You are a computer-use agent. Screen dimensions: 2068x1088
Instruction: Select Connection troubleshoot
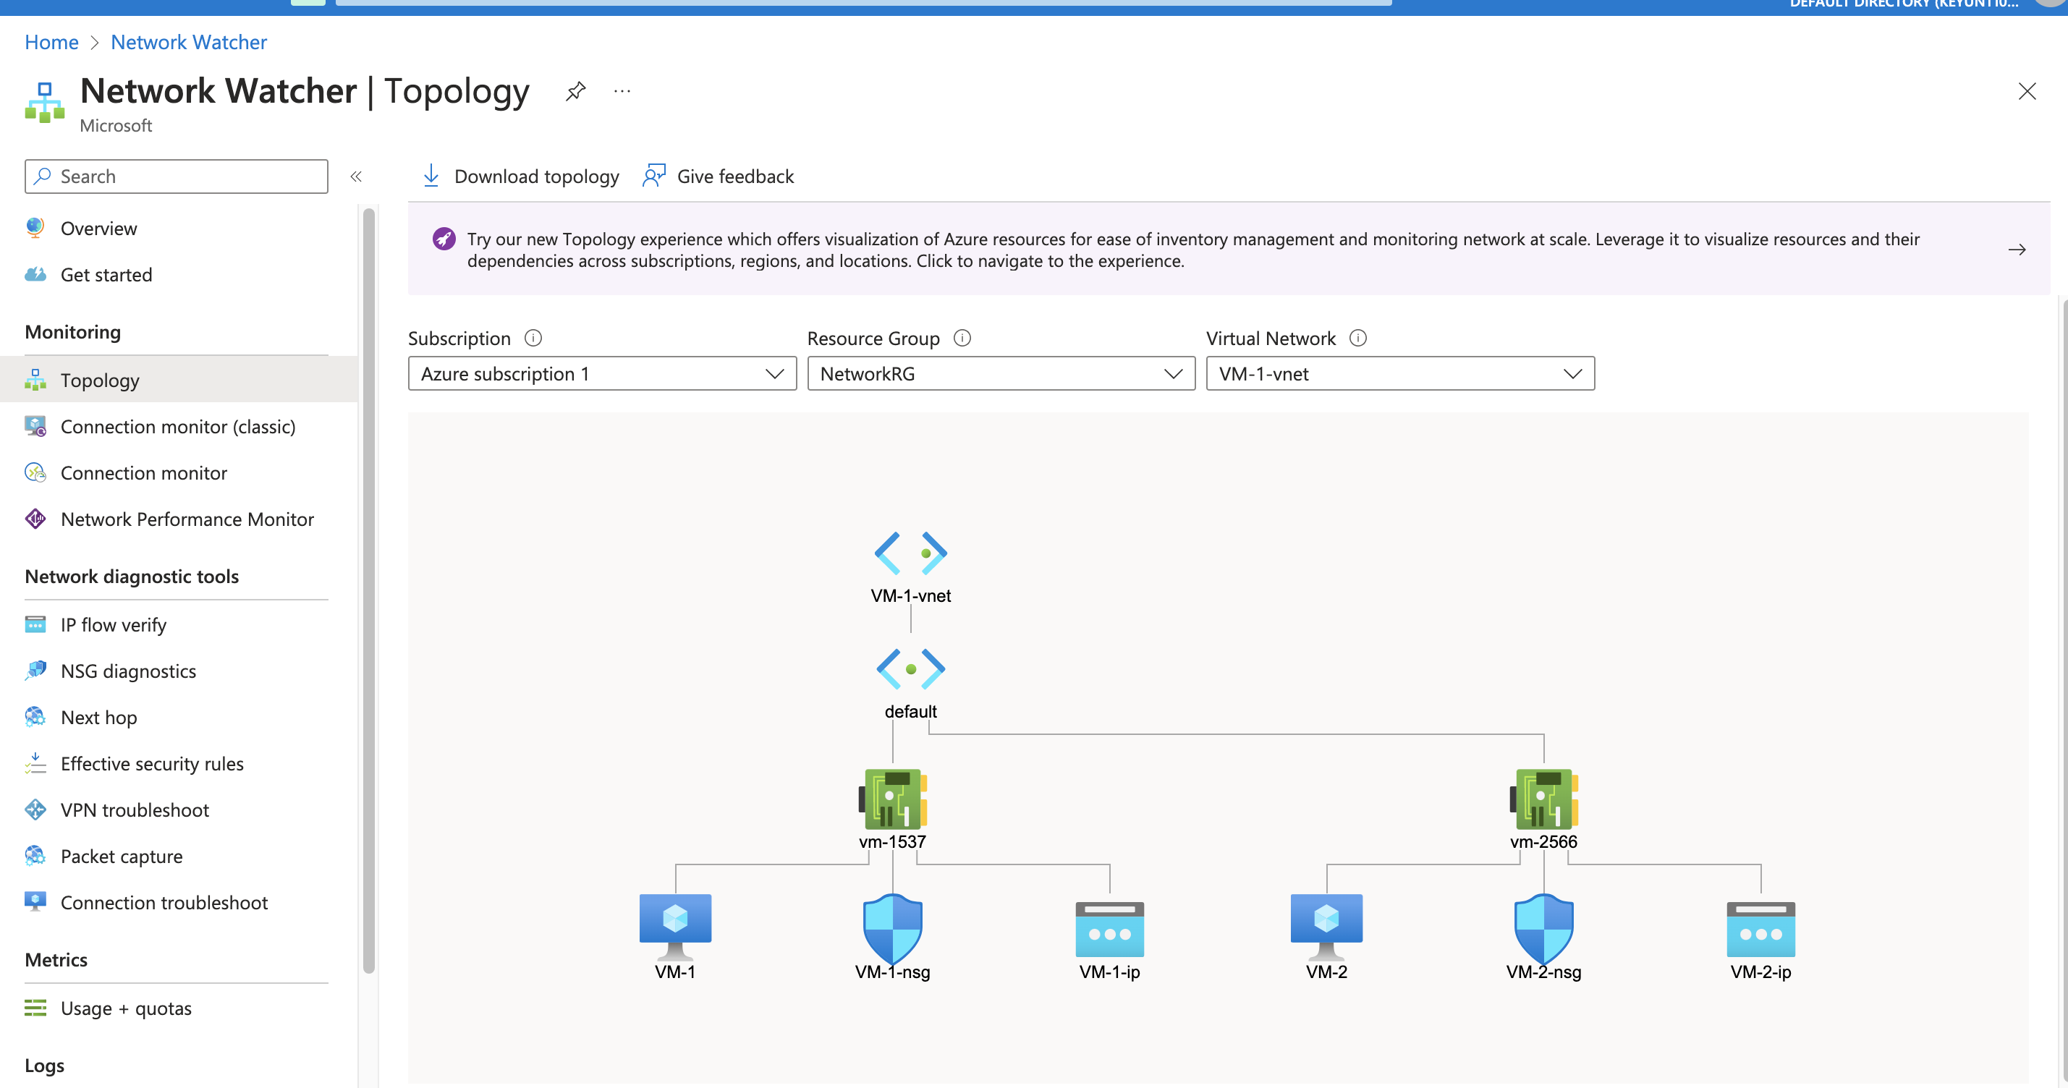point(164,902)
